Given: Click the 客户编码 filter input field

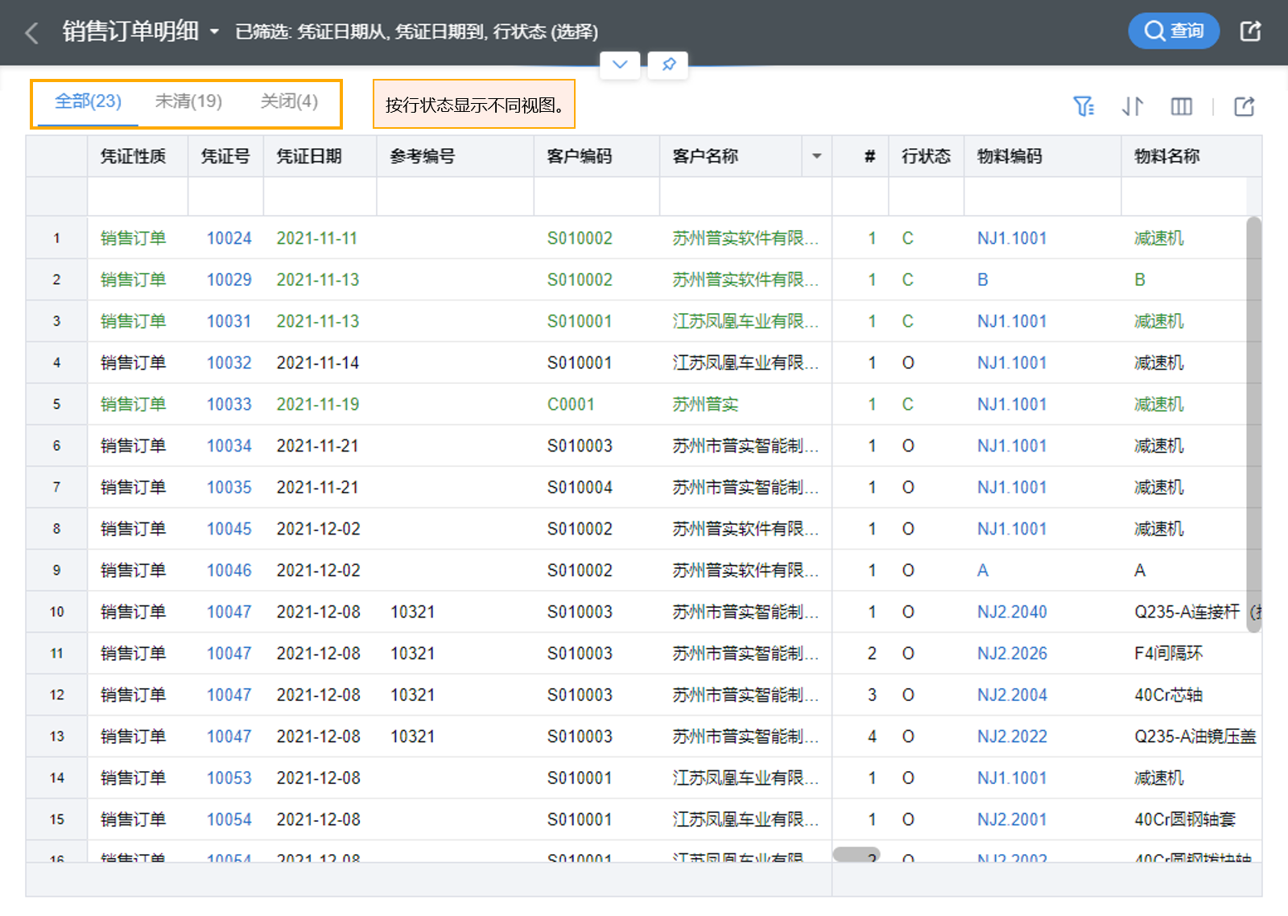Looking at the screenshot, I should [597, 196].
